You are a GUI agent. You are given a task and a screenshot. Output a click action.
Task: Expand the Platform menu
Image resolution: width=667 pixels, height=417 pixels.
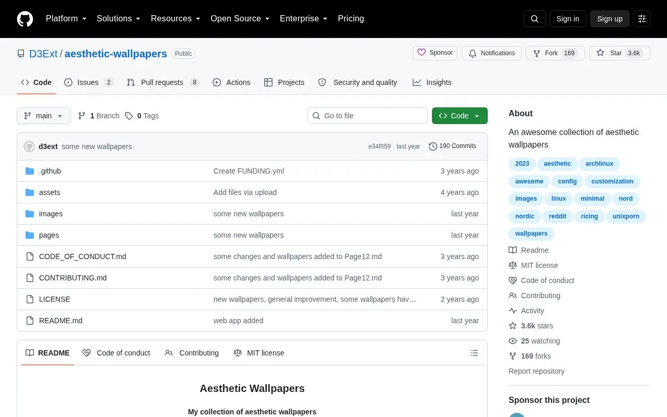66,19
